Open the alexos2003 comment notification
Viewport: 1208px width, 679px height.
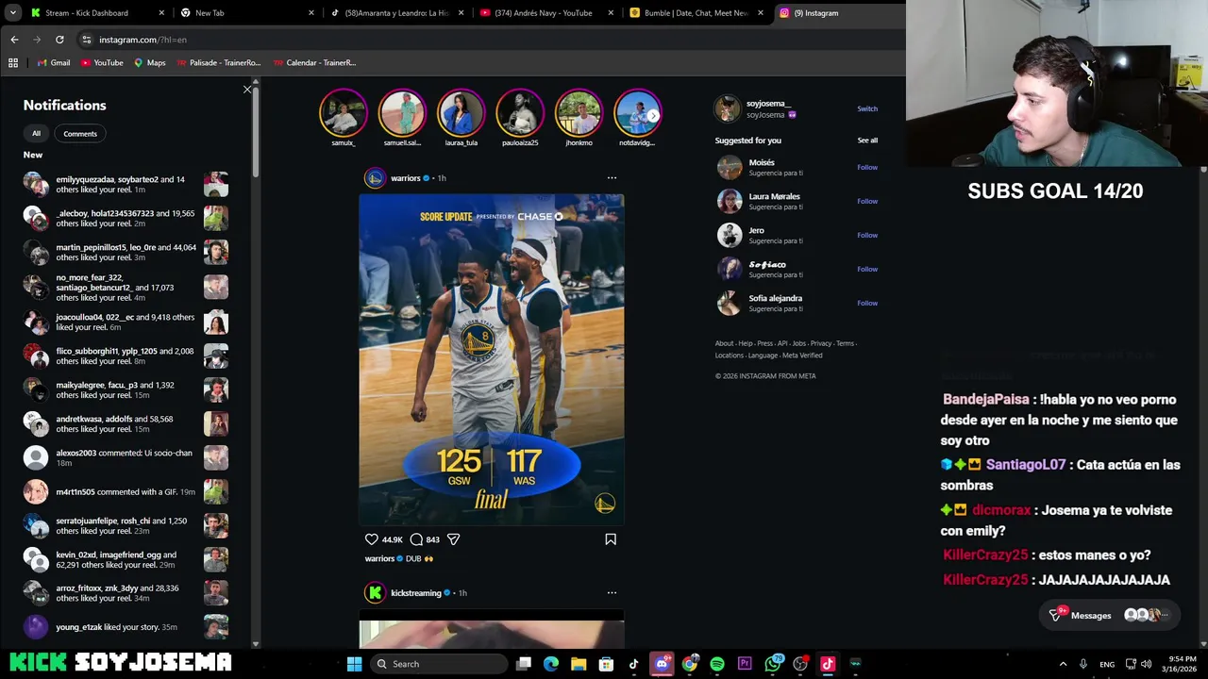coord(126,457)
